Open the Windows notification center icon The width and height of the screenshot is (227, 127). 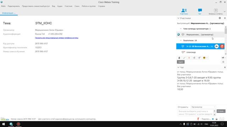(222, 124)
